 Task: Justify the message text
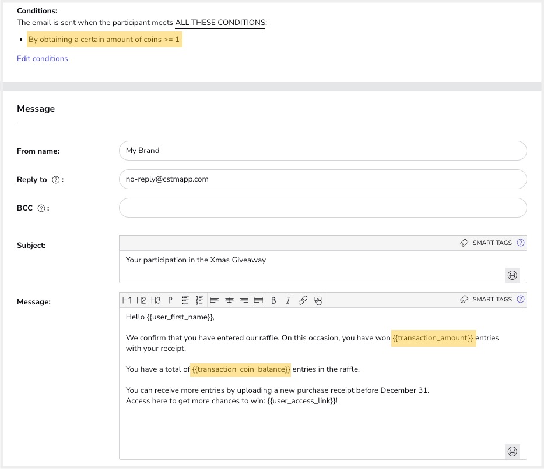[x=259, y=300]
